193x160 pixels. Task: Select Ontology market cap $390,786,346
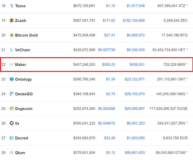coord(84,79)
